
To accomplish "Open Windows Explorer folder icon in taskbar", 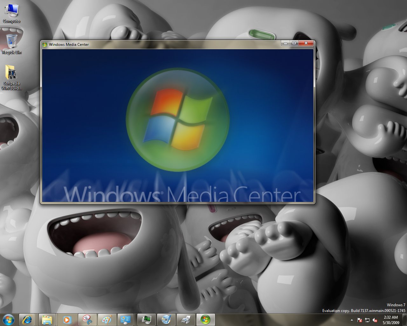I will [47, 320].
